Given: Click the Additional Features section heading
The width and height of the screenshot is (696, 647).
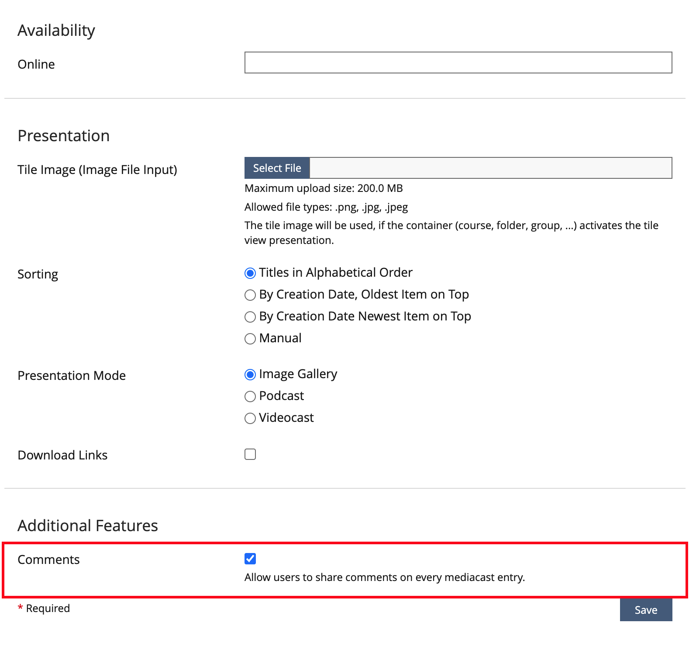Looking at the screenshot, I should click(x=88, y=525).
